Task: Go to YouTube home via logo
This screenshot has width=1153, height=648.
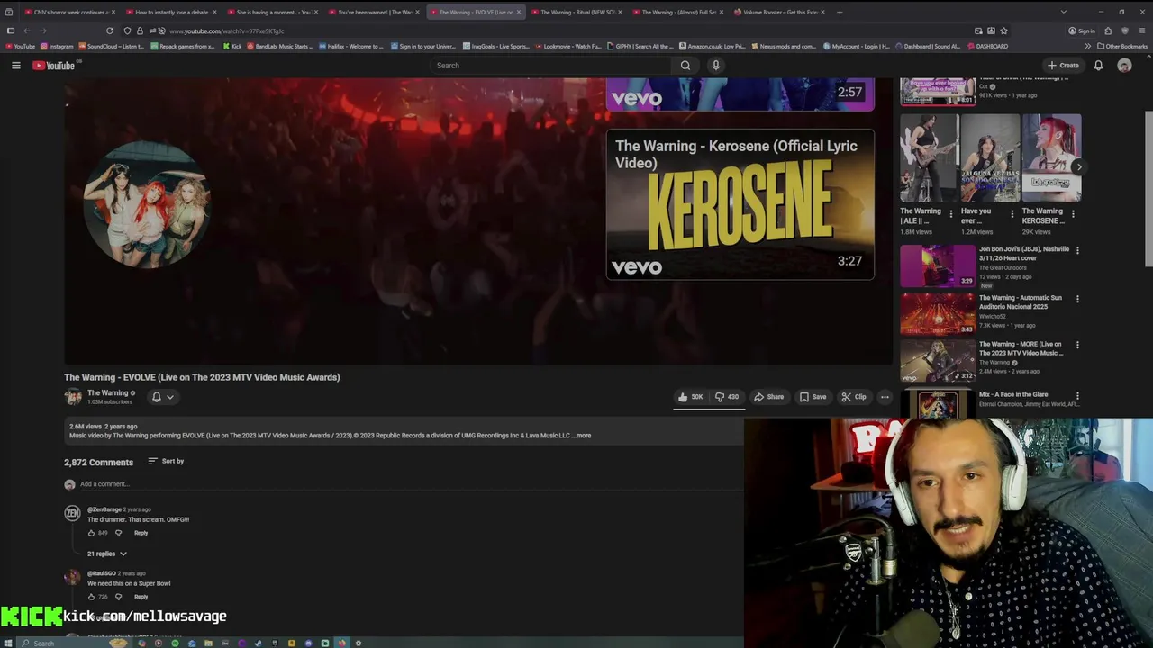Action: (x=54, y=65)
